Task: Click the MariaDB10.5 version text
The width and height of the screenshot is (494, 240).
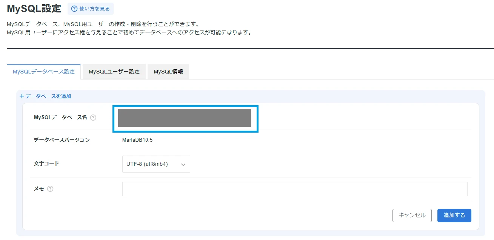Action: (x=137, y=140)
